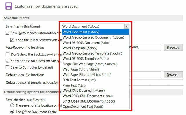Screen dimensions: 186x115
Task: Select Word Macro-Enabled Template (*.dotm)
Action: pos(96,53)
